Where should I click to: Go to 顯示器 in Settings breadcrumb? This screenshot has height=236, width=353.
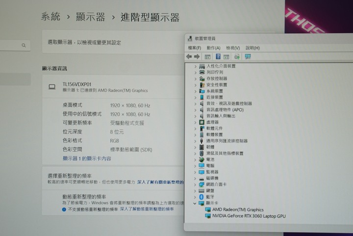[91, 17]
